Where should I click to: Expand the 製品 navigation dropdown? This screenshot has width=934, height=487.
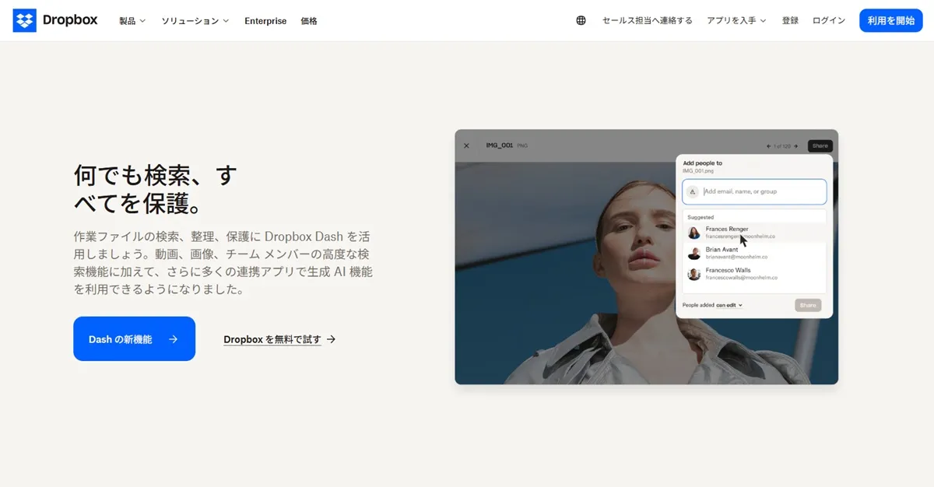(x=131, y=21)
